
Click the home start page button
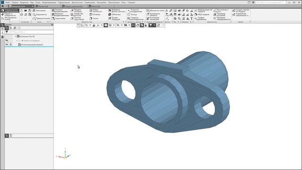coord(2,6)
